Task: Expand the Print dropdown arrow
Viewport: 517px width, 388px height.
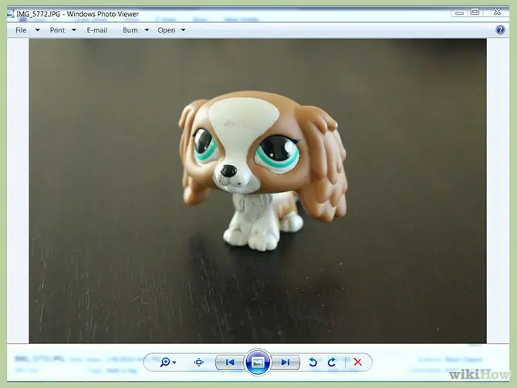Action: click(74, 30)
